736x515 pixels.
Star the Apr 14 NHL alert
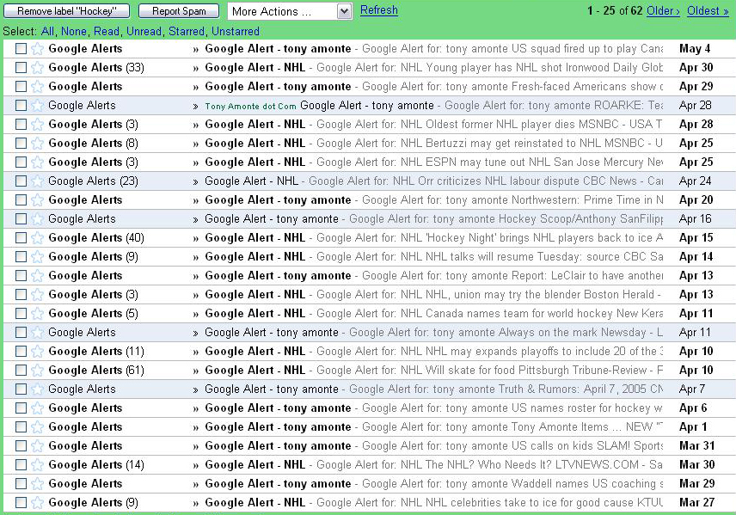point(37,257)
